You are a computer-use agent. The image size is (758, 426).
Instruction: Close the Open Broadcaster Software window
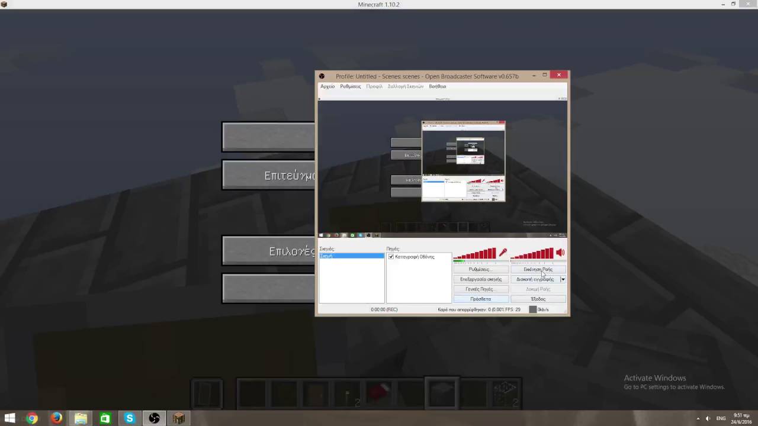pyautogui.click(x=559, y=75)
